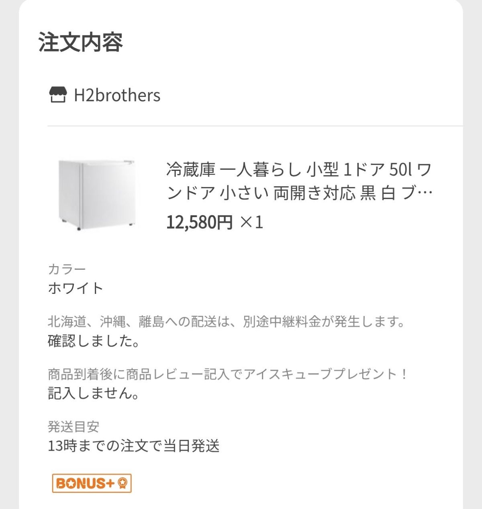
Task: Open the H2brothers store link
Action: click(117, 96)
